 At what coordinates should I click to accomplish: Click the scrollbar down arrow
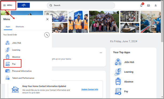tap(162, 97)
